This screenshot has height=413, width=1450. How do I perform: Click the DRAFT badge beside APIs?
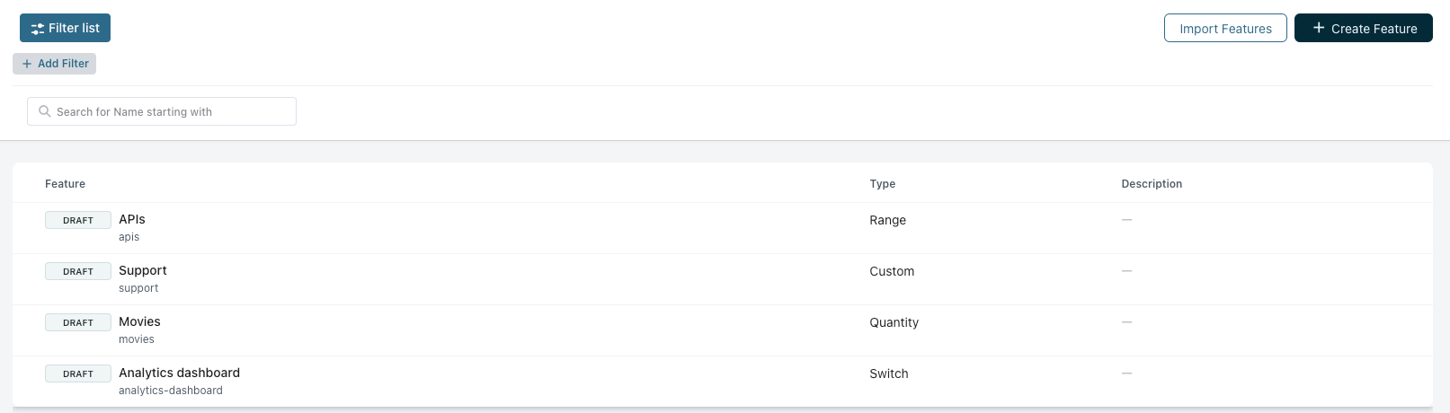[x=78, y=220]
